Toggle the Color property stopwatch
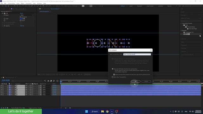 coord(4,19)
